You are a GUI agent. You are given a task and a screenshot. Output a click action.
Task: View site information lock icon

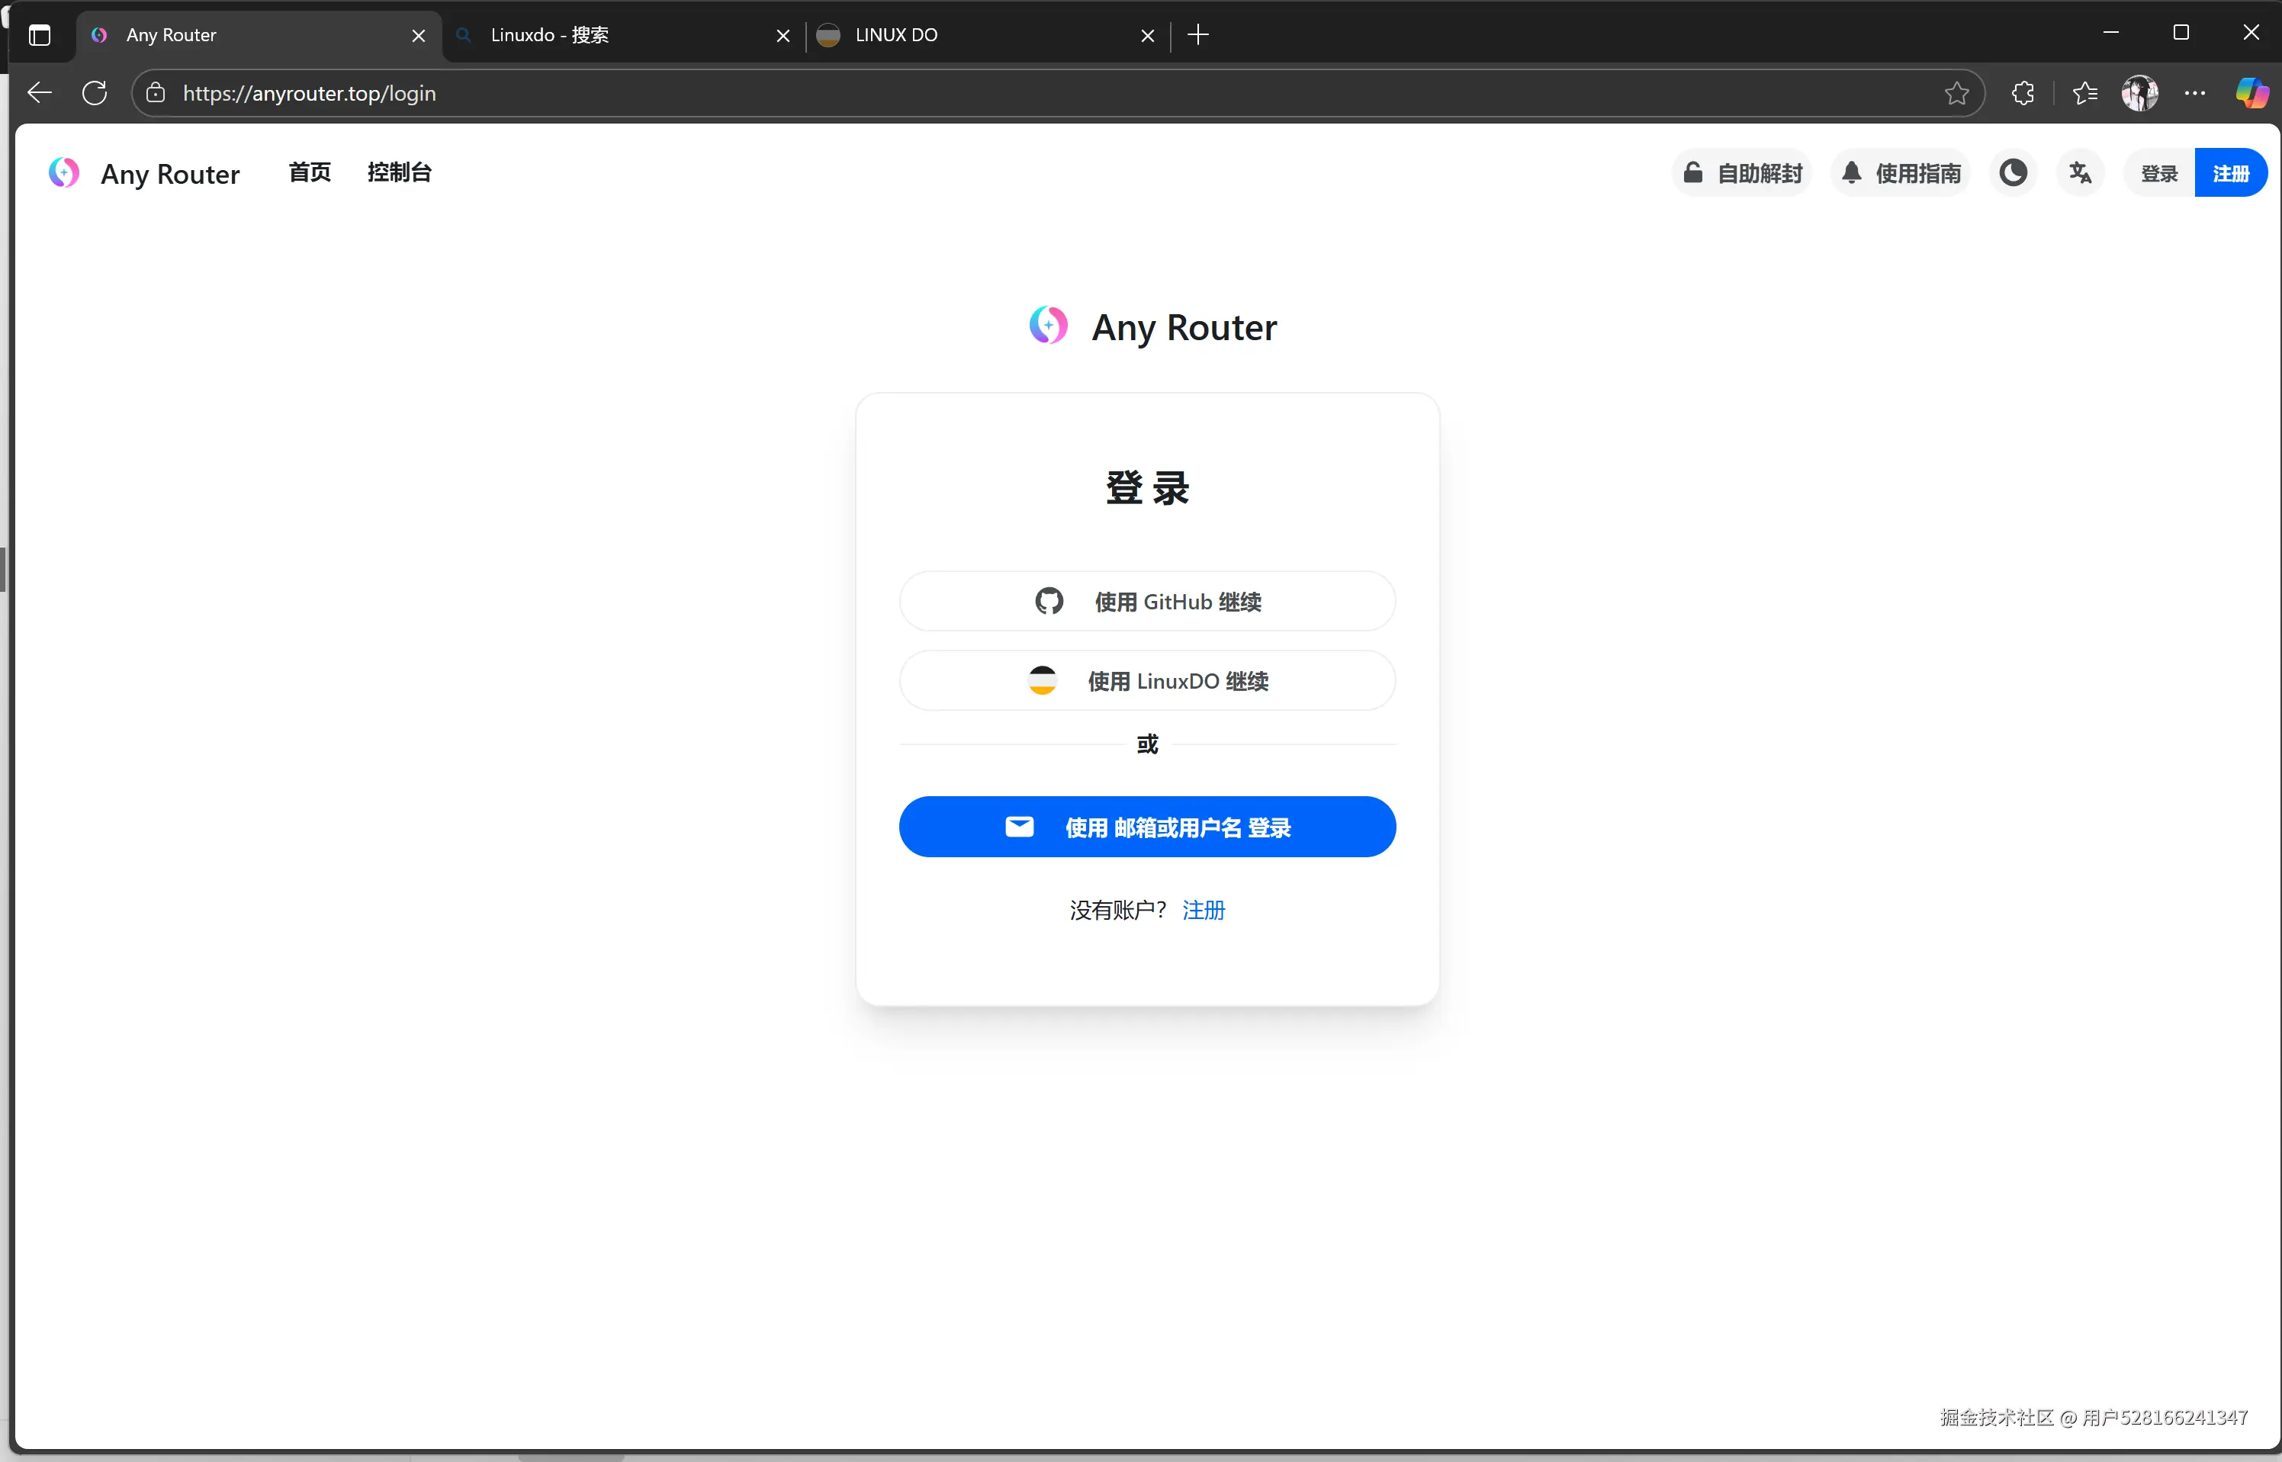(156, 93)
